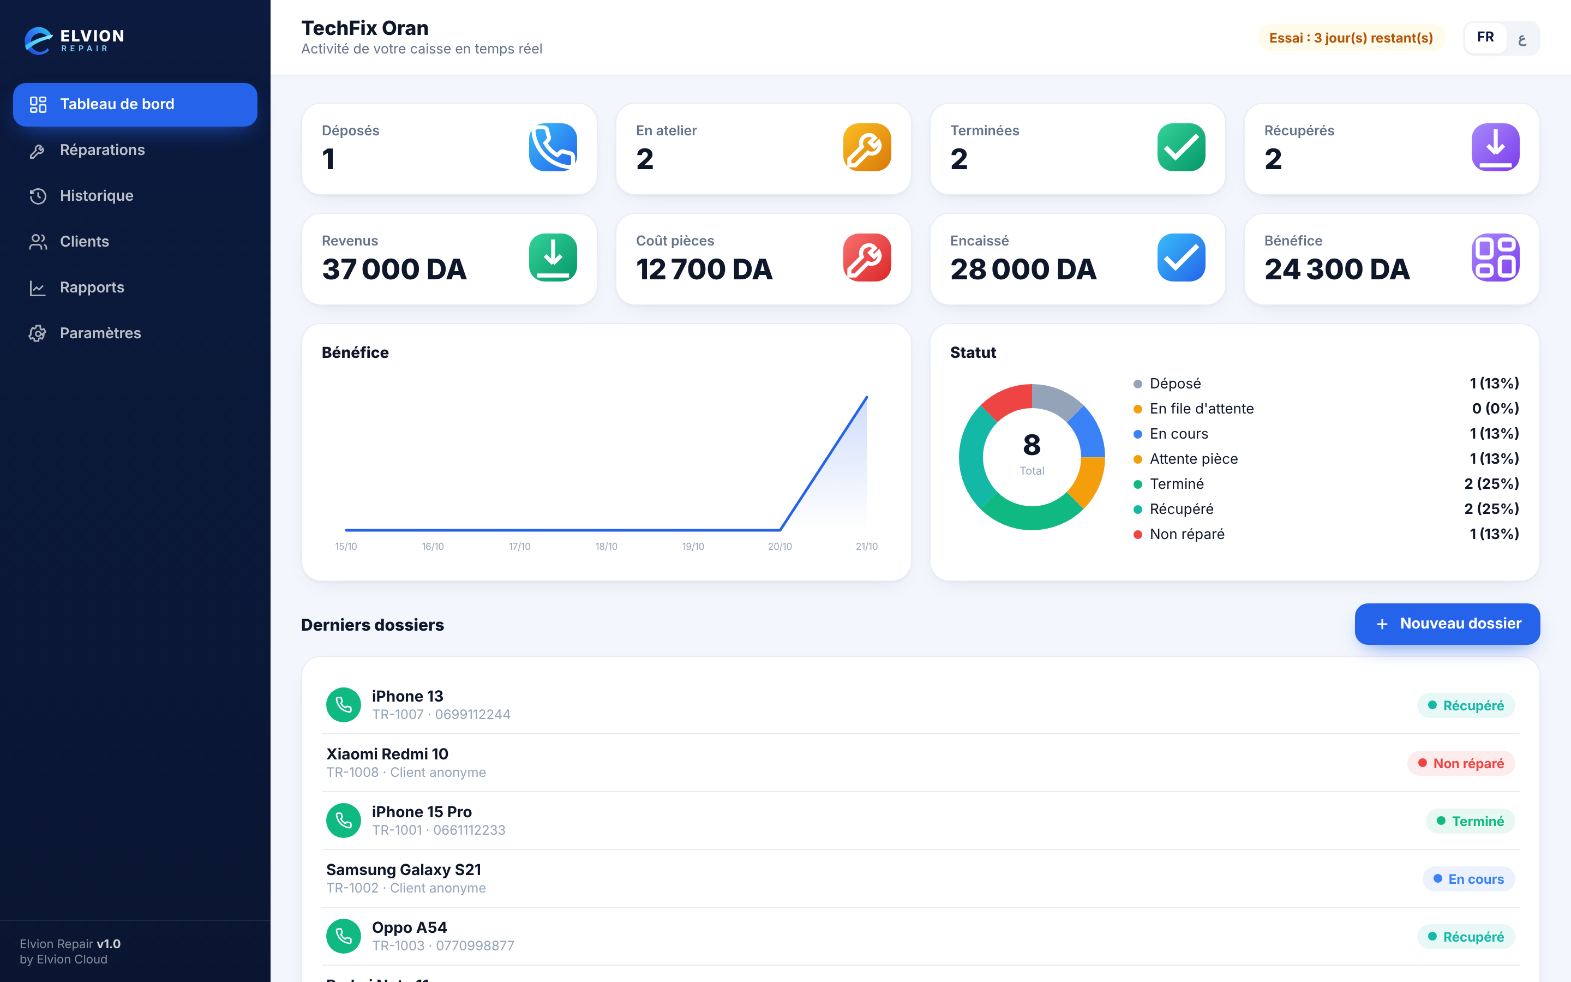Click the trial badge Essai 3 jour(s) restant(s)

(1351, 38)
